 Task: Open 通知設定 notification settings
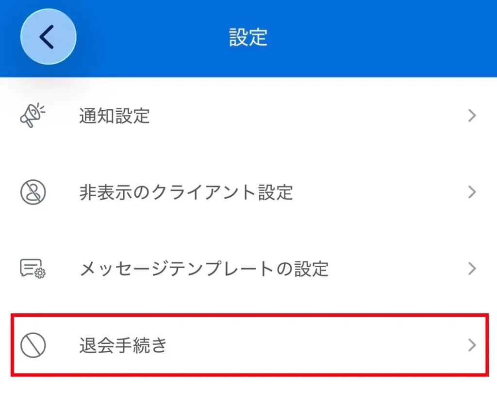coord(115,116)
